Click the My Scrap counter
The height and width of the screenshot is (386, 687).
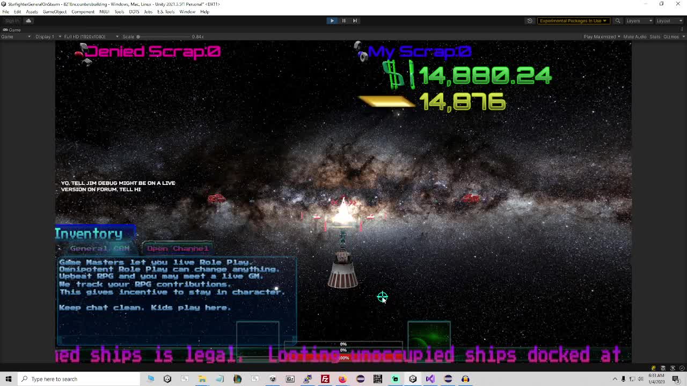click(420, 51)
